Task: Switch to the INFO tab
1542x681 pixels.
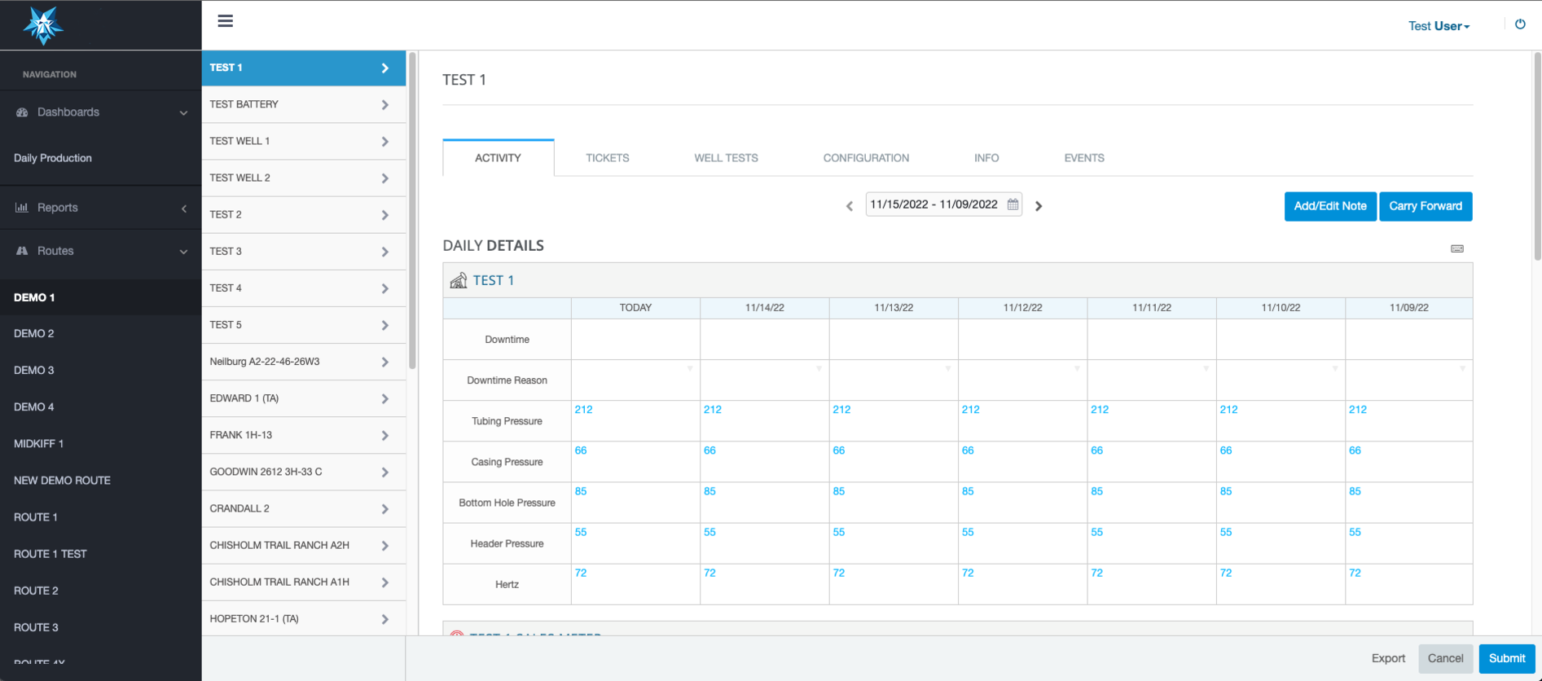Action: pyautogui.click(x=986, y=158)
